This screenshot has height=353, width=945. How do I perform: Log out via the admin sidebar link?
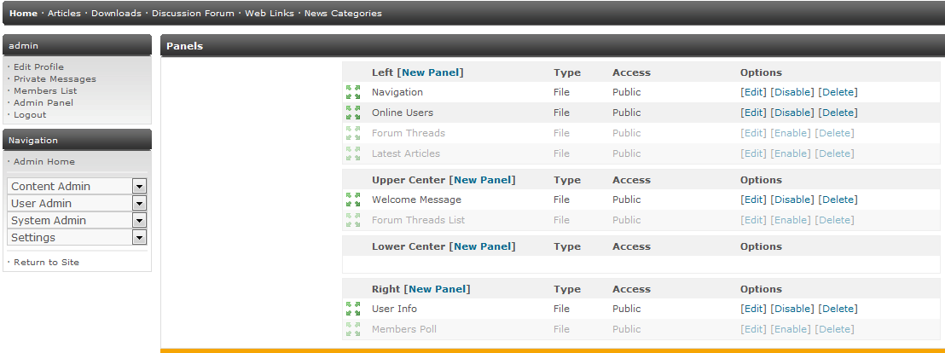pyautogui.click(x=30, y=114)
